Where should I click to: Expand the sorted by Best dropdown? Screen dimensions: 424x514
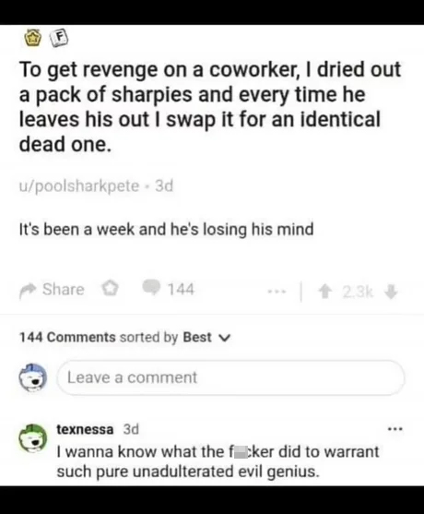pyautogui.click(x=206, y=338)
